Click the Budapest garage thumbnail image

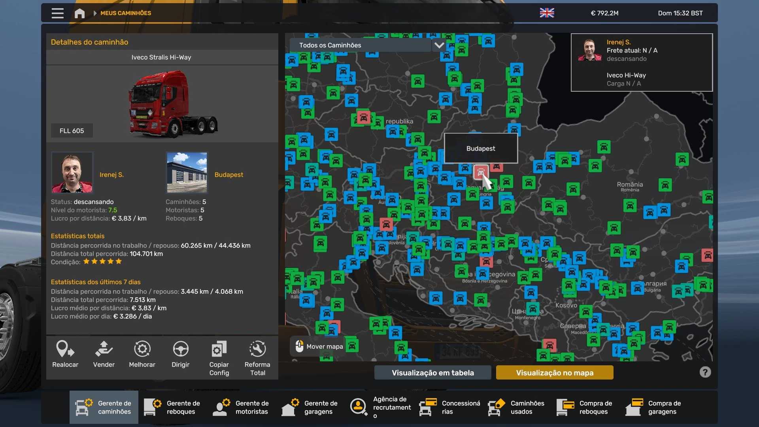click(x=187, y=172)
